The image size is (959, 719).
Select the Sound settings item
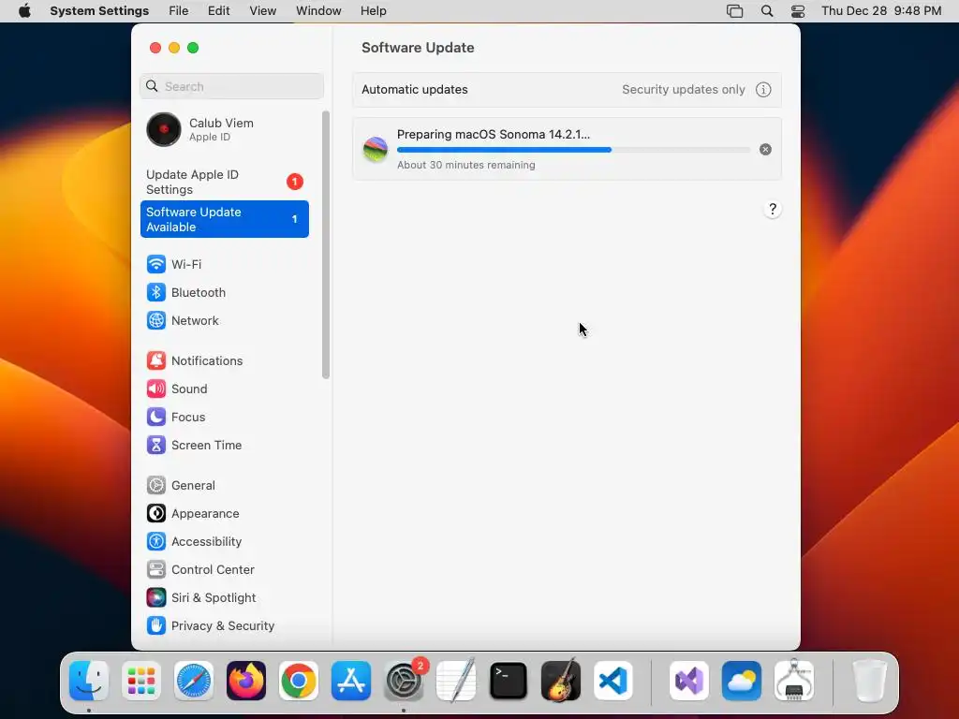click(x=224, y=389)
